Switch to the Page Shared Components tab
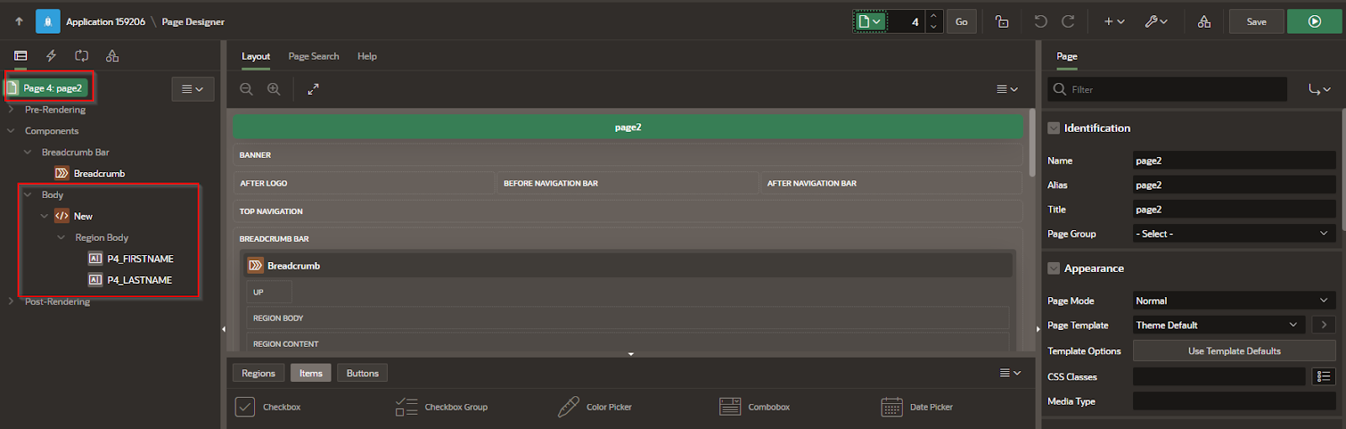This screenshot has height=429, width=1346. [x=112, y=55]
